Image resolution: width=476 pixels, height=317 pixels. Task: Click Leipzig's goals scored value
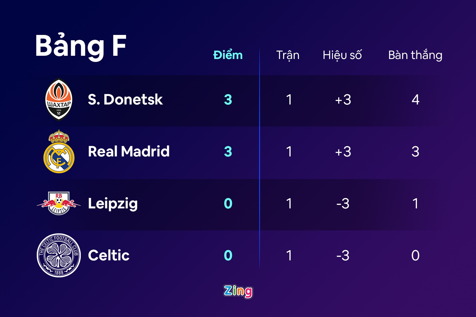[415, 203]
